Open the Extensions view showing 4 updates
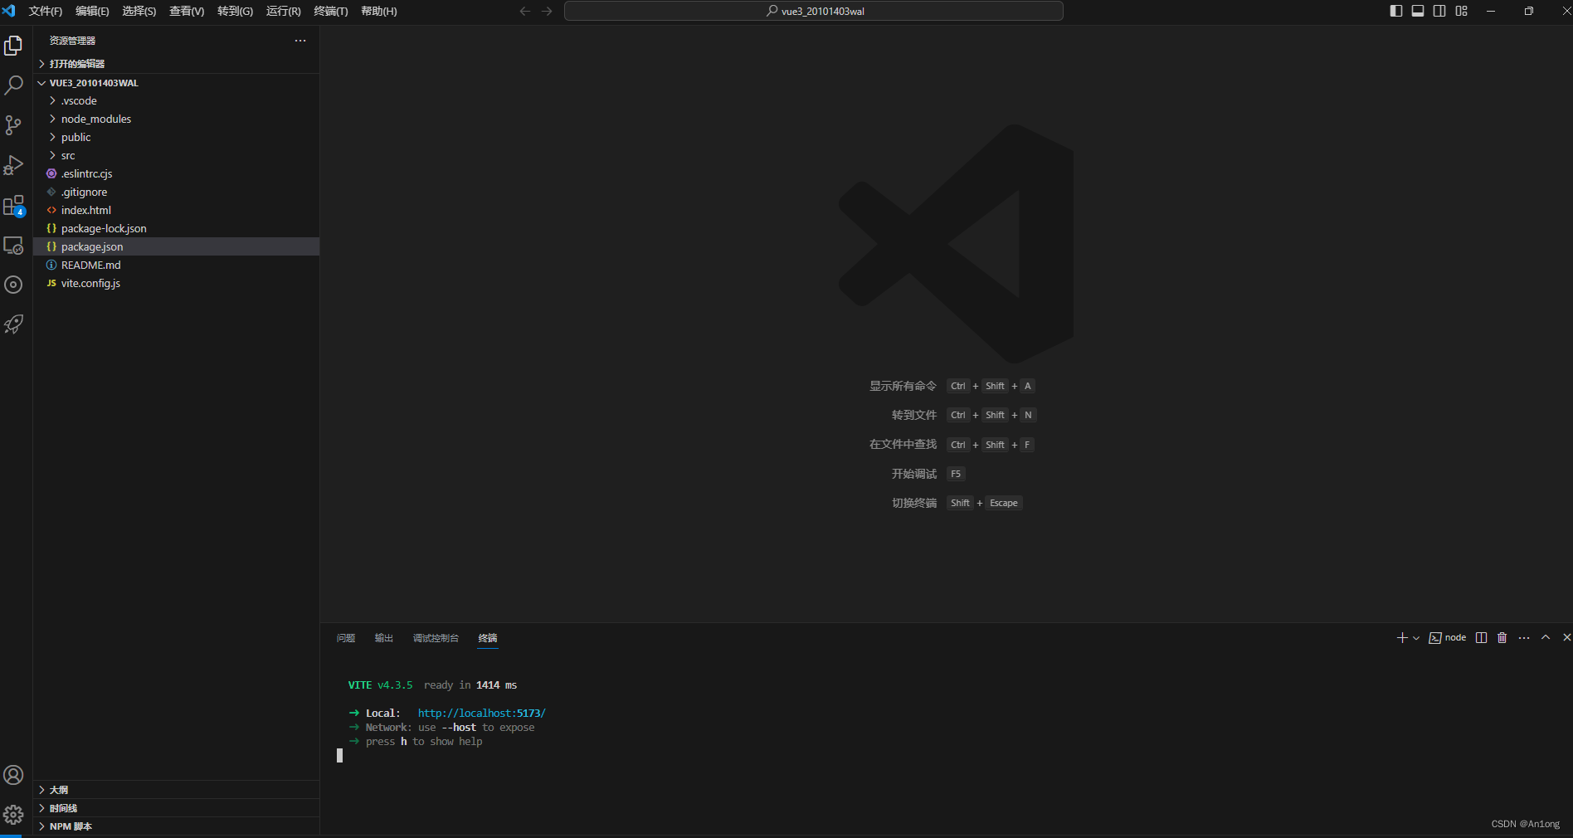The image size is (1573, 838). pyautogui.click(x=13, y=205)
